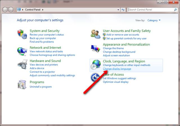
Task: Click Adjust screen resolution
Action: (x=116, y=55)
